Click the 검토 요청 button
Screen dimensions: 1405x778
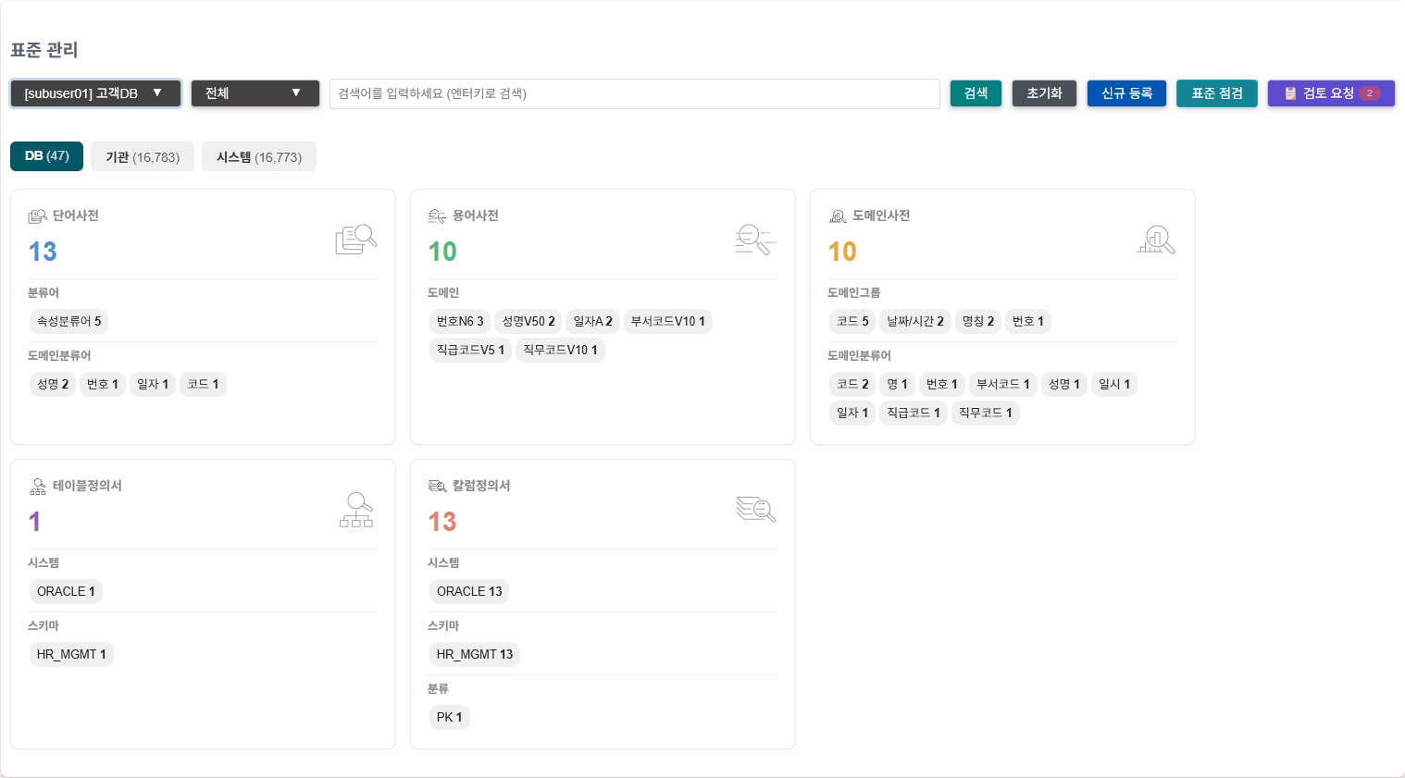click(1331, 93)
